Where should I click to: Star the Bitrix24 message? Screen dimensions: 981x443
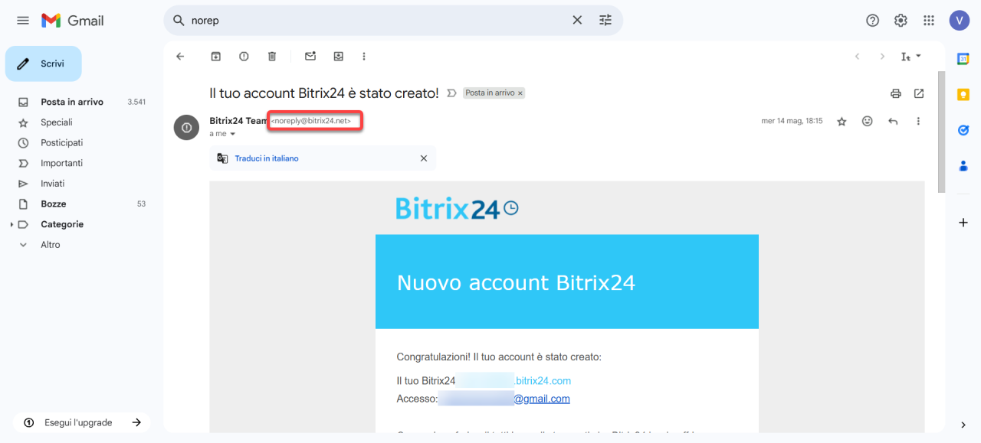coord(842,121)
